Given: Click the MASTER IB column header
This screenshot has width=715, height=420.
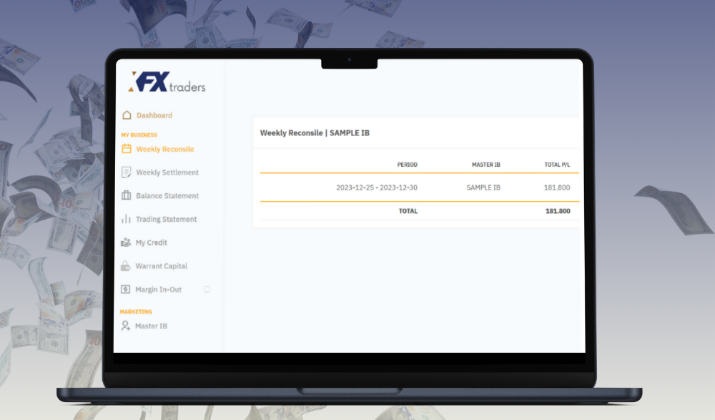Looking at the screenshot, I should point(485,165).
